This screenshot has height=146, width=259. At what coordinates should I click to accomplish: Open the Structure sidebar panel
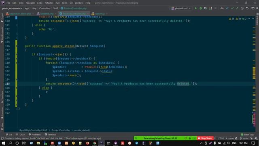(x=2, y=97)
